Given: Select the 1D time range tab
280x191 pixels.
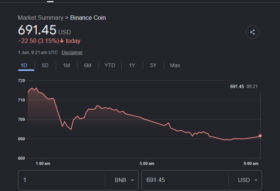Looking at the screenshot, I should 24,65.
